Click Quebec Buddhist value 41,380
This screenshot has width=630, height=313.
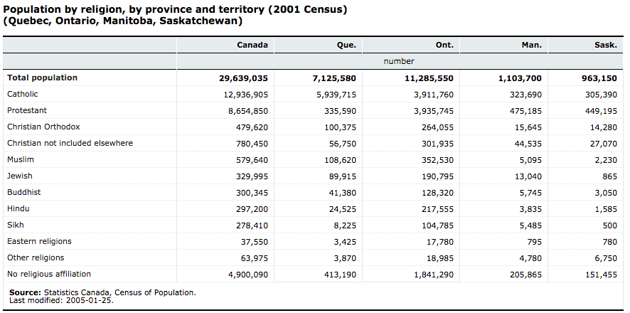tap(342, 193)
